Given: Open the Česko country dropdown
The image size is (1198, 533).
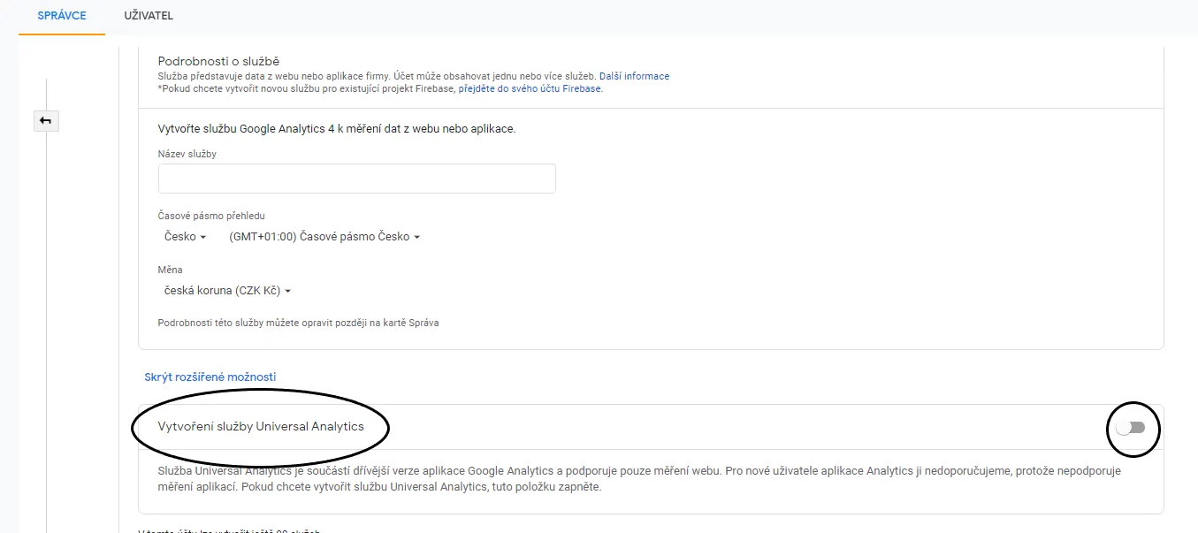Looking at the screenshot, I should 185,237.
